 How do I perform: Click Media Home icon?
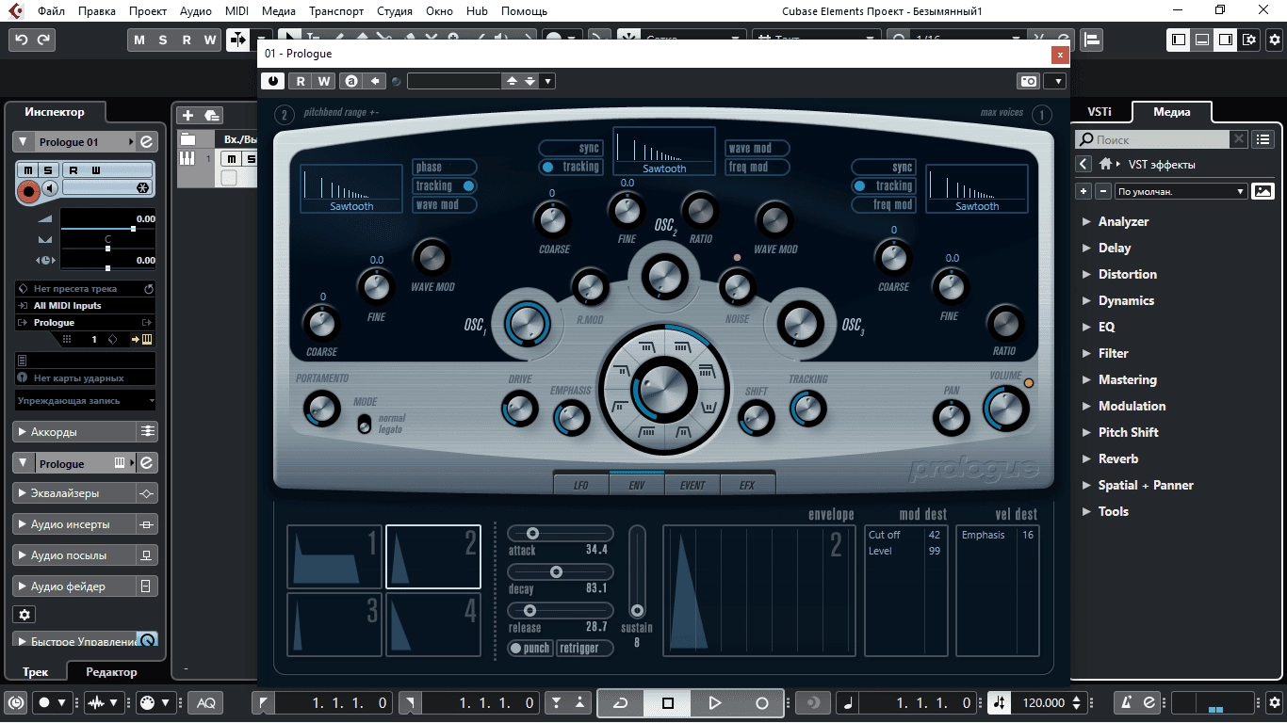1105,164
